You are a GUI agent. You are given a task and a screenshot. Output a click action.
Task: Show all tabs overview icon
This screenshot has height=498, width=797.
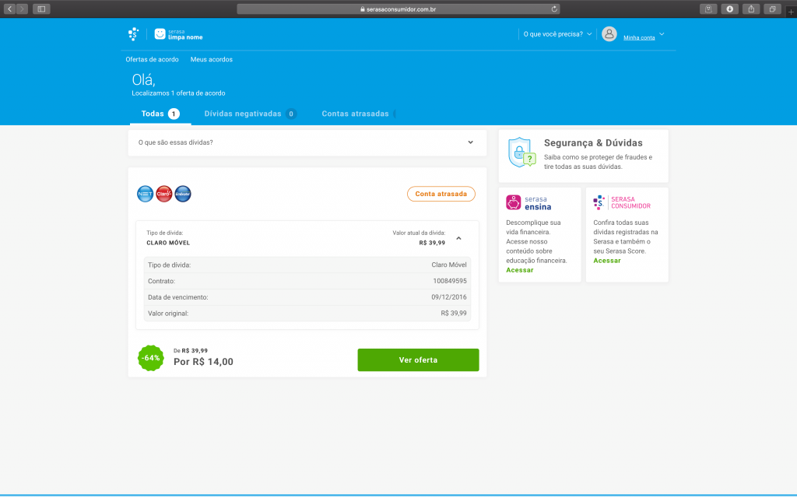[x=772, y=9]
